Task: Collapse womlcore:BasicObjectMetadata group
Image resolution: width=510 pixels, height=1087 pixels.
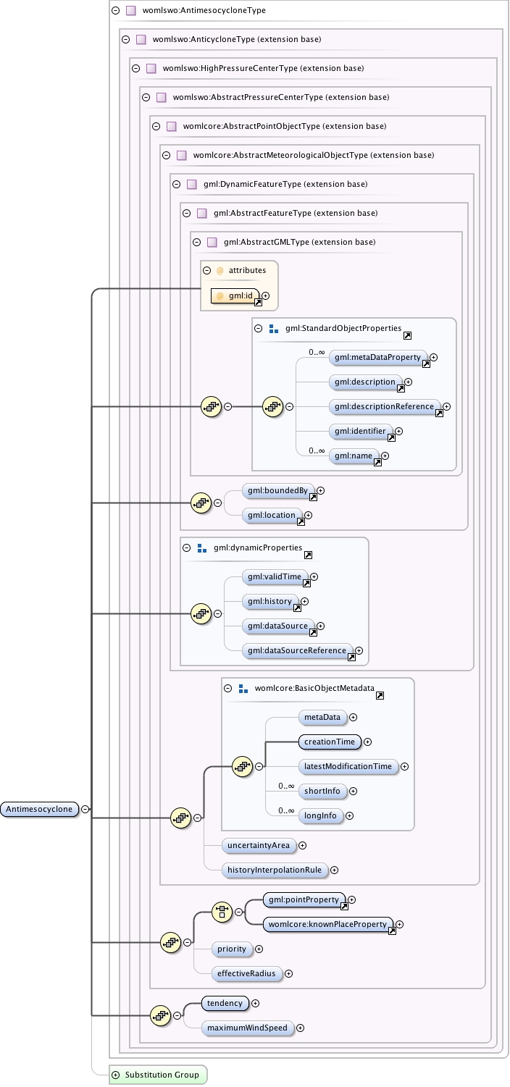Action: point(228,688)
